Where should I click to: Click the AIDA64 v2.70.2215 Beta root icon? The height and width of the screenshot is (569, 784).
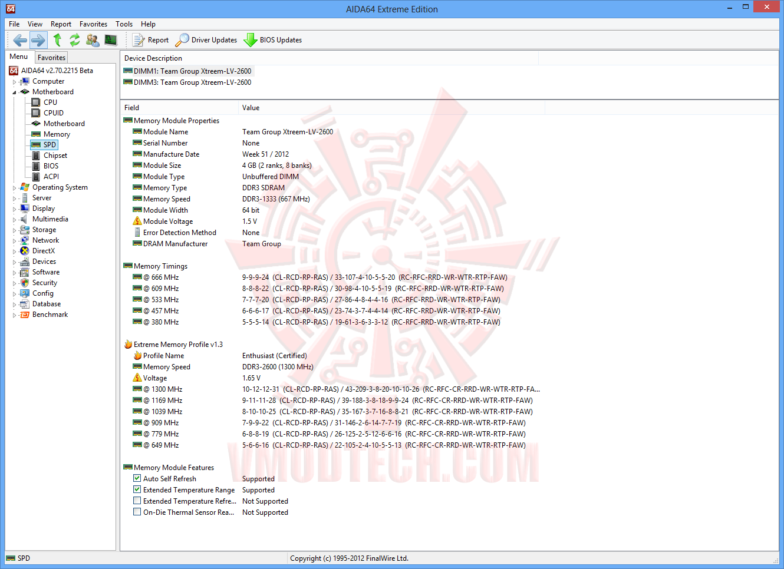(x=14, y=71)
